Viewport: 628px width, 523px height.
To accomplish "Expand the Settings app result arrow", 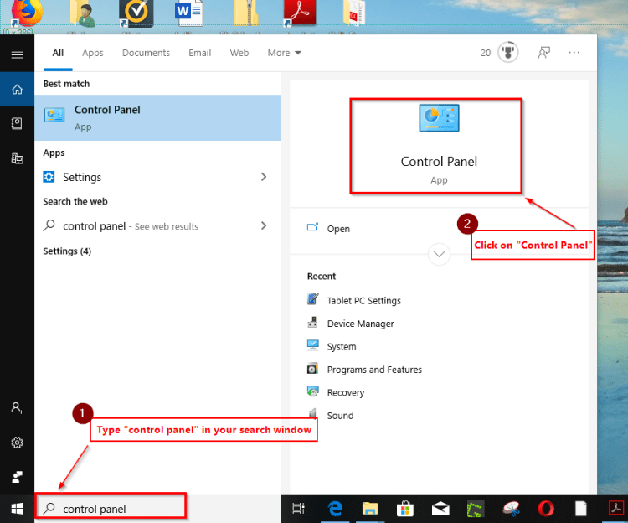I will click(x=264, y=177).
